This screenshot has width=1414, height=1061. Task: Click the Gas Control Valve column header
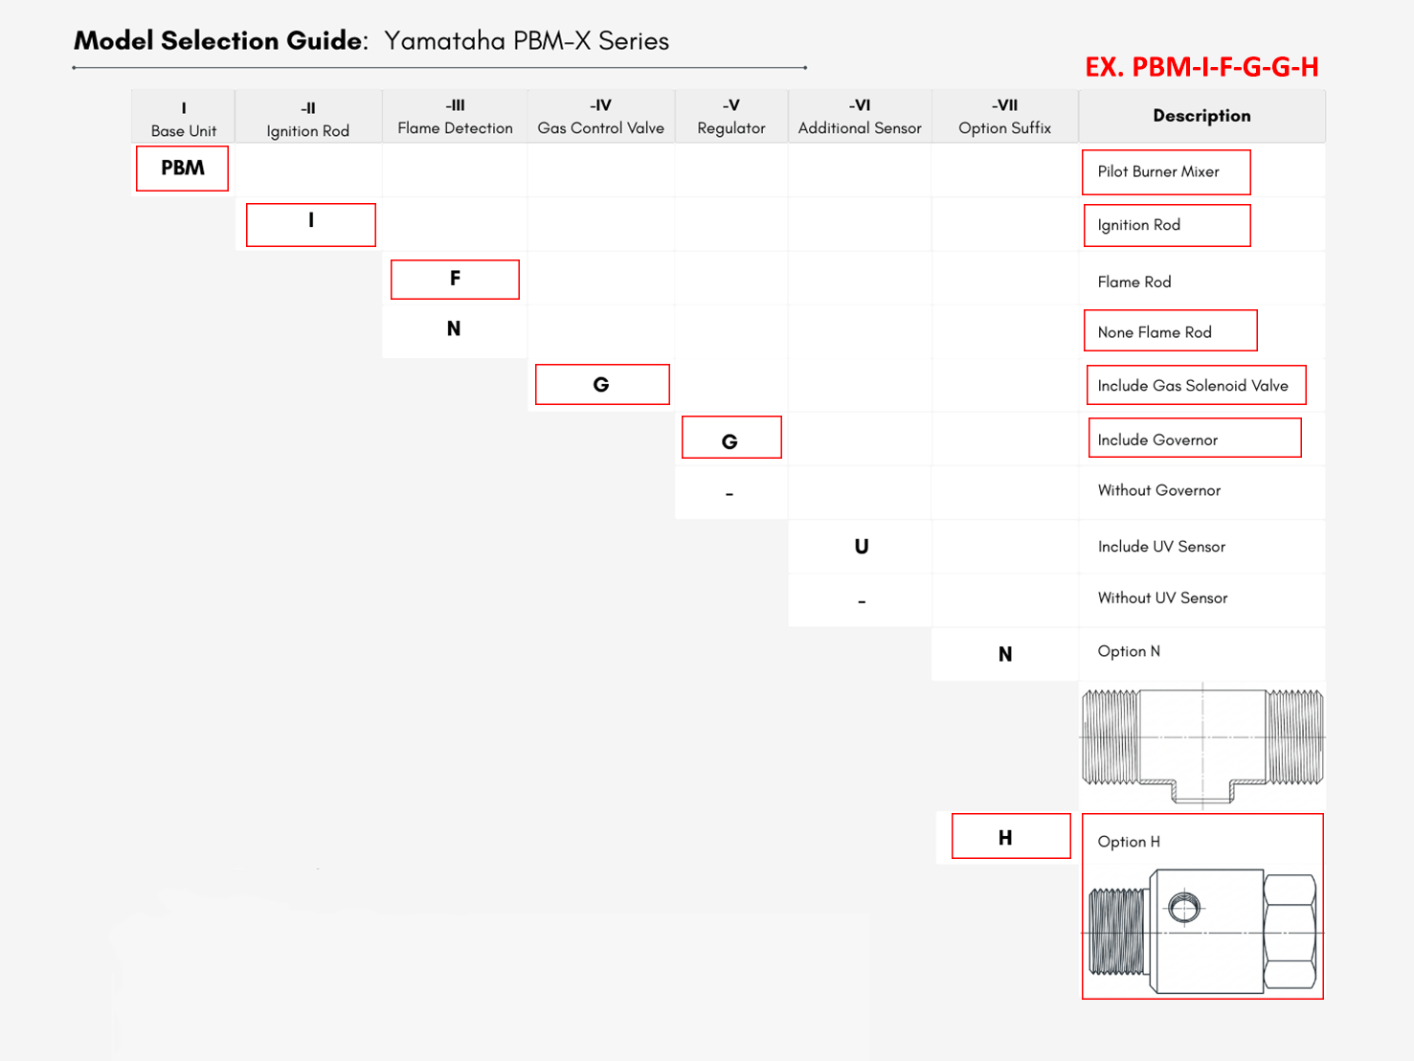[600, 117]
